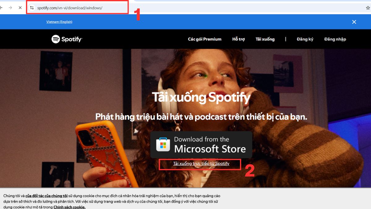Open site information icon in address bar
Screen dimensions: 371x209
point(32,8)
